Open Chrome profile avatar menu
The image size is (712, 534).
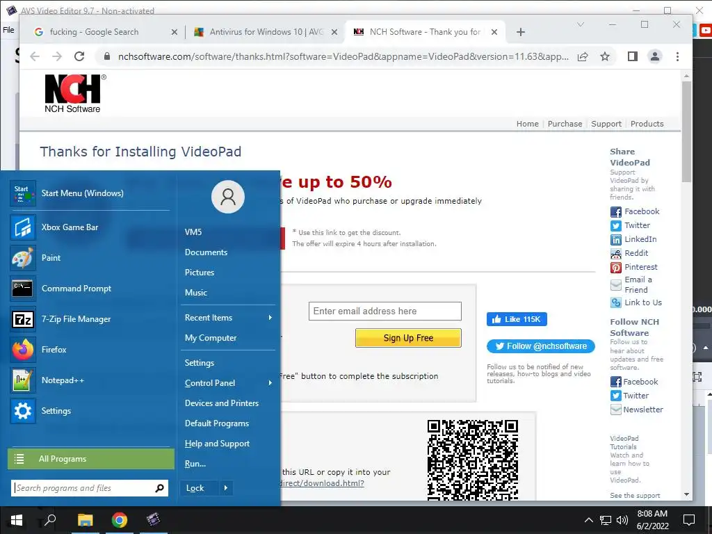655,56
